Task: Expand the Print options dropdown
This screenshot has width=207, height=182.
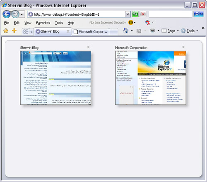Action: [158, 31]
